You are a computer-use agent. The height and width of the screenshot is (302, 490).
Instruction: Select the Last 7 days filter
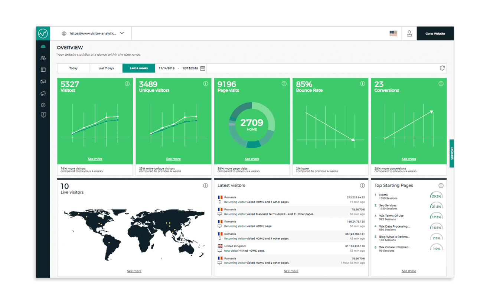pyautogui.click(x=107, y=68)
